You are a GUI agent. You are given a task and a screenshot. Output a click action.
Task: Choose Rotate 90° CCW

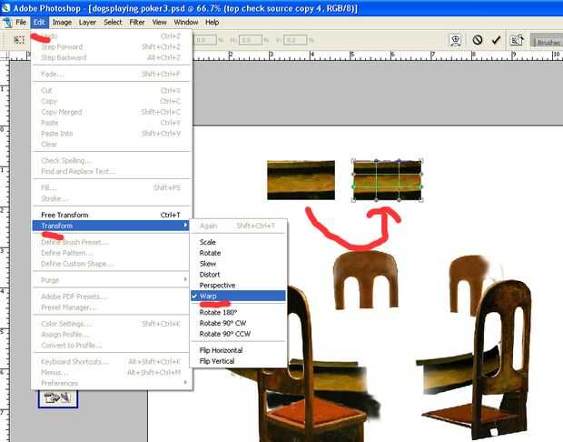pyautogui.click(x=239, y=334)
